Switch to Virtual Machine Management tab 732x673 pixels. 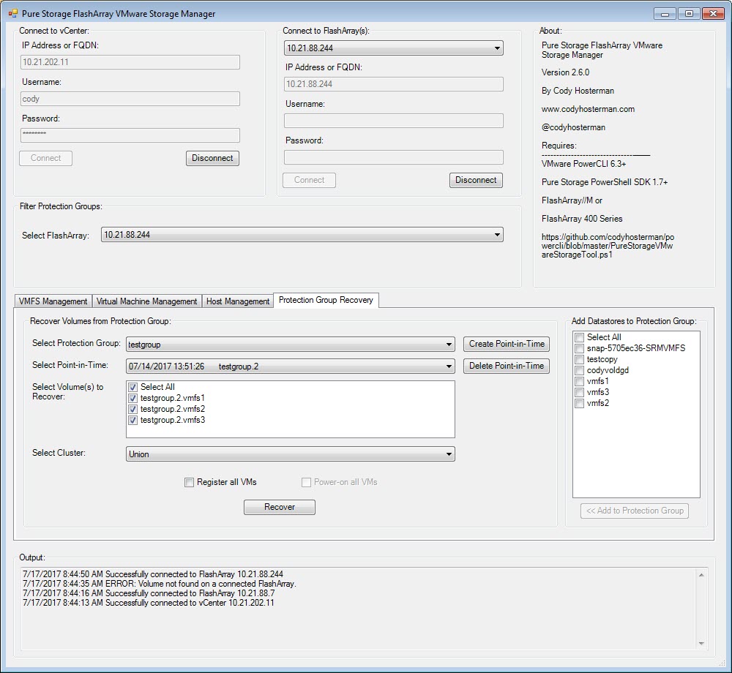click(146, 301)
